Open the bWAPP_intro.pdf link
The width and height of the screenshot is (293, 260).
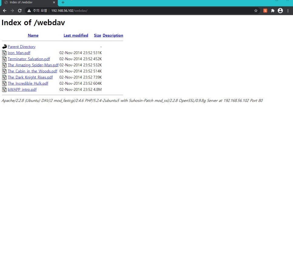coord(22,90)
